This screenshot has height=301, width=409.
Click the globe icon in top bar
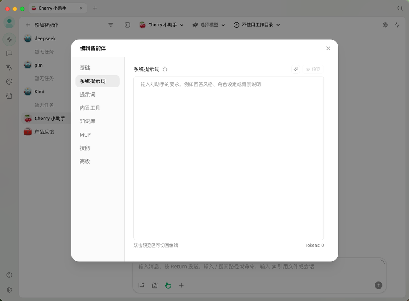pyautogui.click(x=385, y=25)
